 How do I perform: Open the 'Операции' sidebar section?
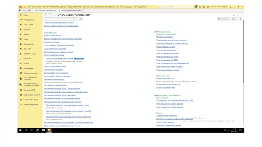tap(27, 59)
